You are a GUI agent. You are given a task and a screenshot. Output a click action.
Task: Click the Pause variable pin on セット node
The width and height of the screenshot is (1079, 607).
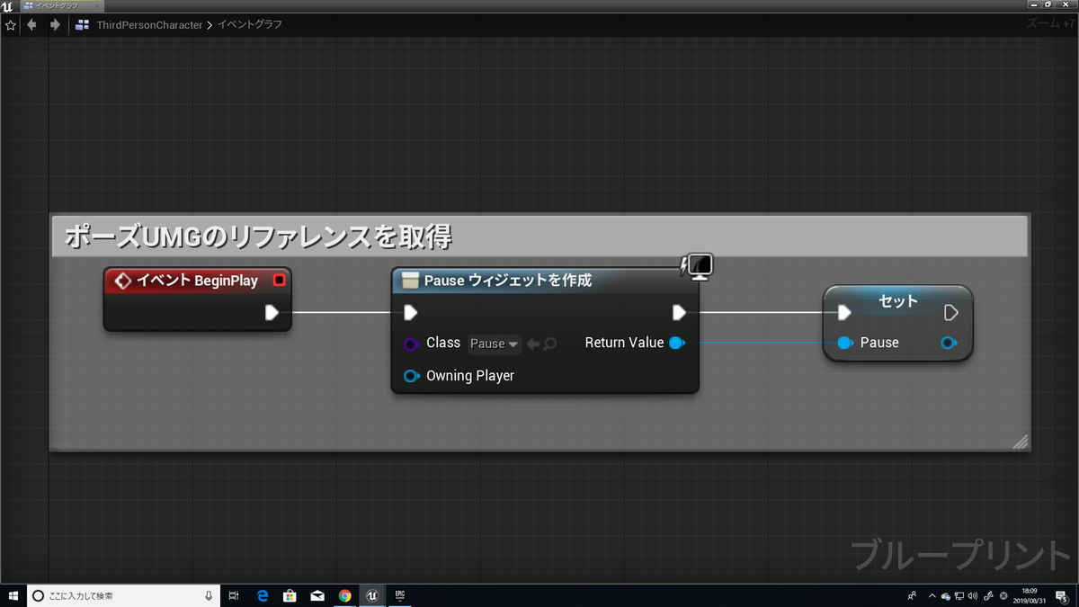pyautogui.click(x=844, y=343)
